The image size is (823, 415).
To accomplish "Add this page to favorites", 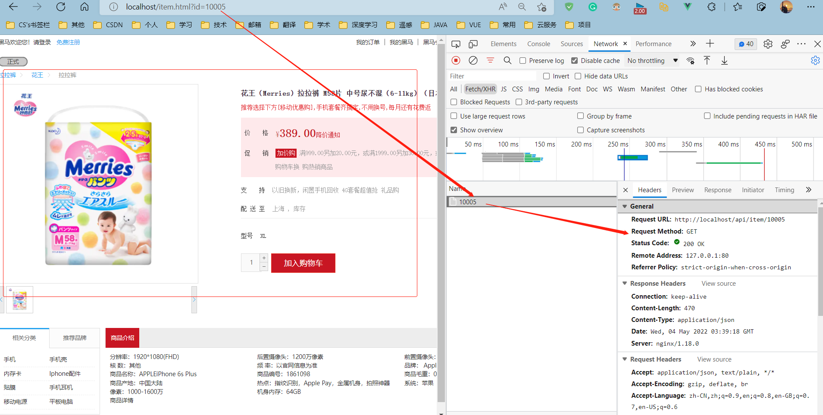I will point(541,7).
